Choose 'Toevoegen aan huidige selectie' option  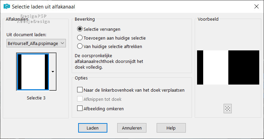coord(80,38)
